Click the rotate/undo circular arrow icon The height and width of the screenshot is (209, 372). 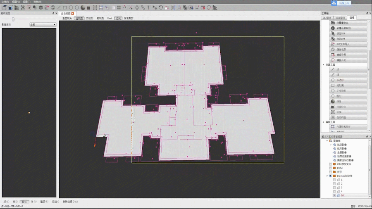161,7
